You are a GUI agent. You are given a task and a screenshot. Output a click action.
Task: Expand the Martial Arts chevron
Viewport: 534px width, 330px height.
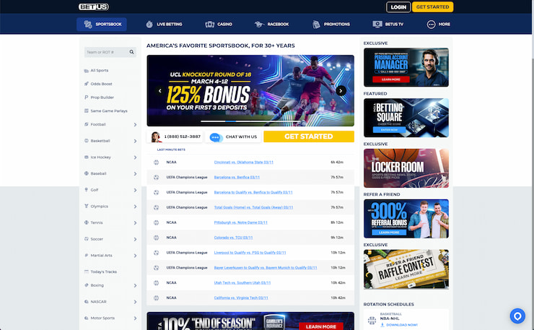[x=135, y=256]
